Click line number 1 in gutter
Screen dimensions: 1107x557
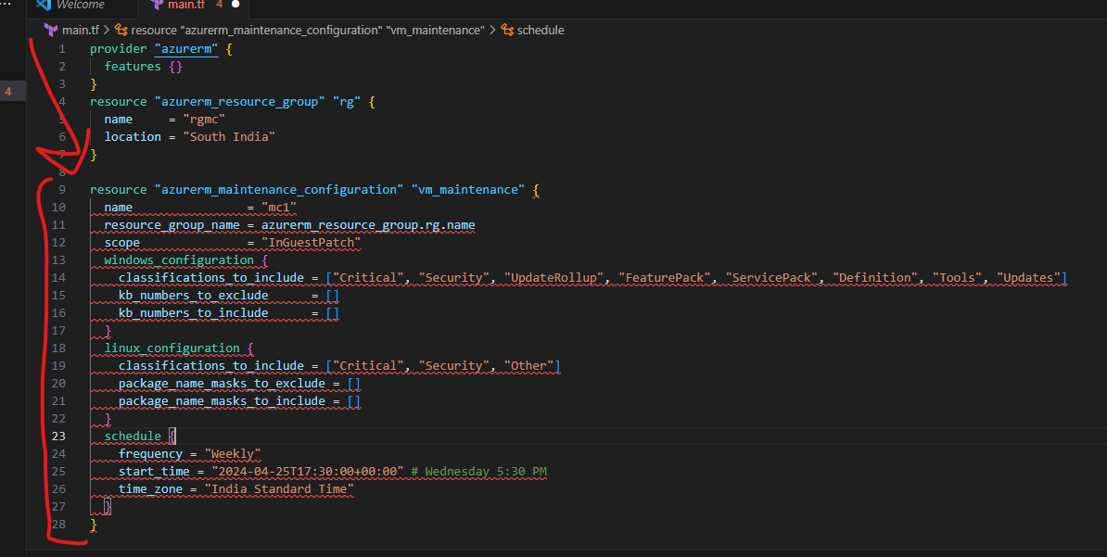click(x=62, y=49)
